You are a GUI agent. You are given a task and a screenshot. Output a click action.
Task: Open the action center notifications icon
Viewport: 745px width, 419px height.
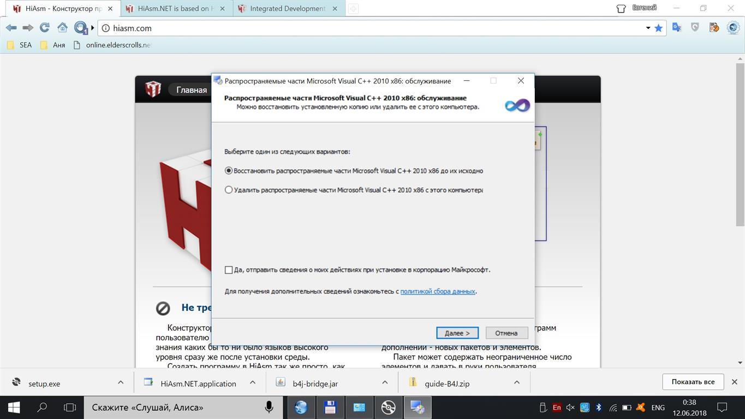pos(722,407)
